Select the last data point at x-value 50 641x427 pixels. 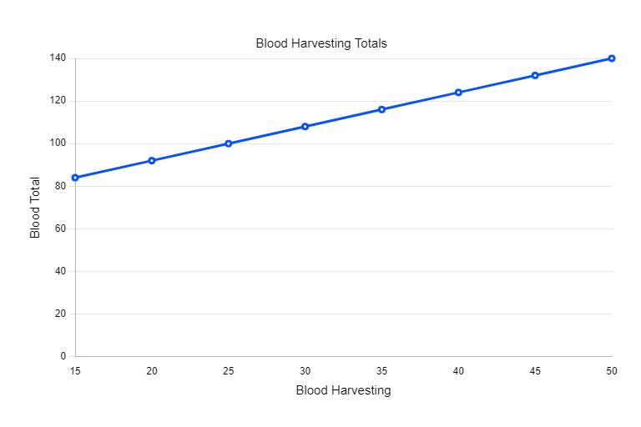(612, 58)
